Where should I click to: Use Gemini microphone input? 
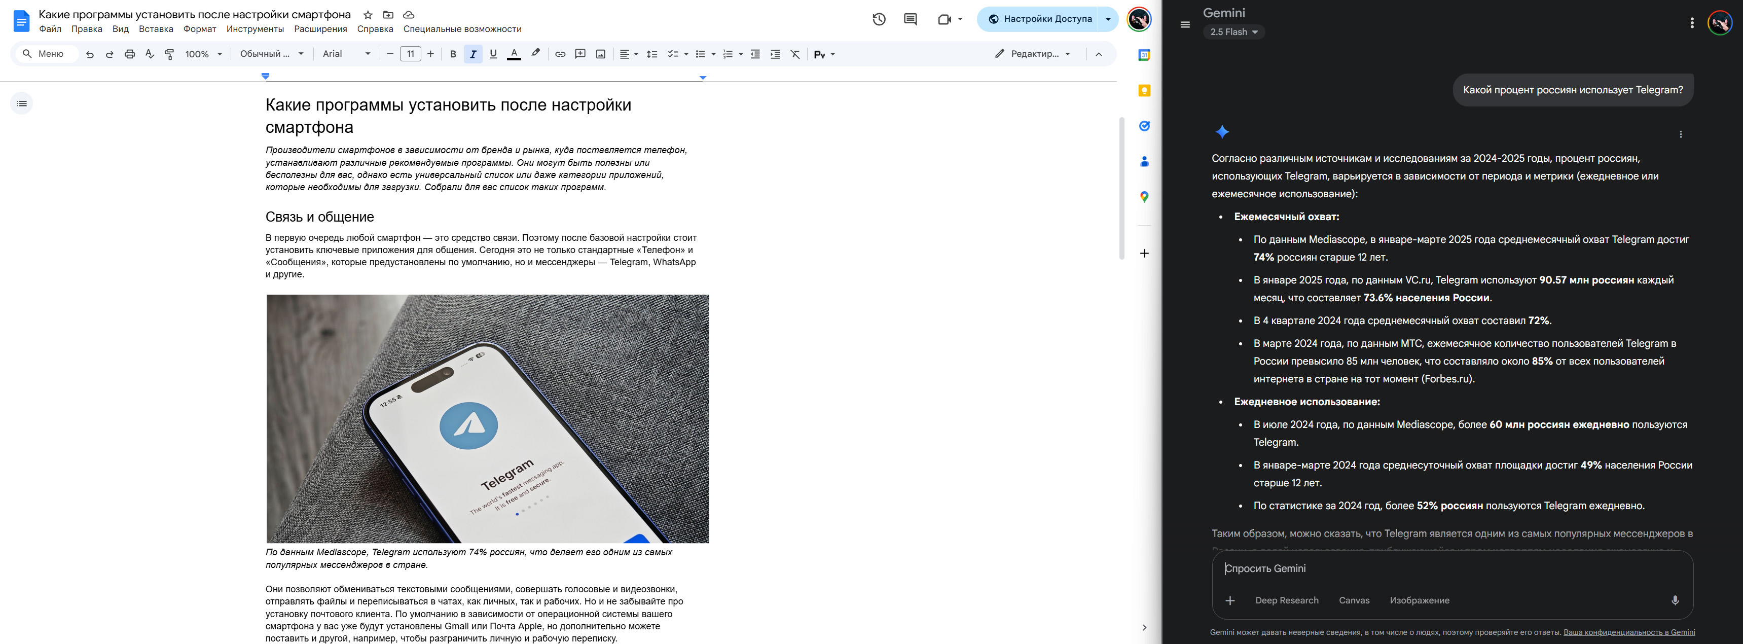[x=1676, y=601]
